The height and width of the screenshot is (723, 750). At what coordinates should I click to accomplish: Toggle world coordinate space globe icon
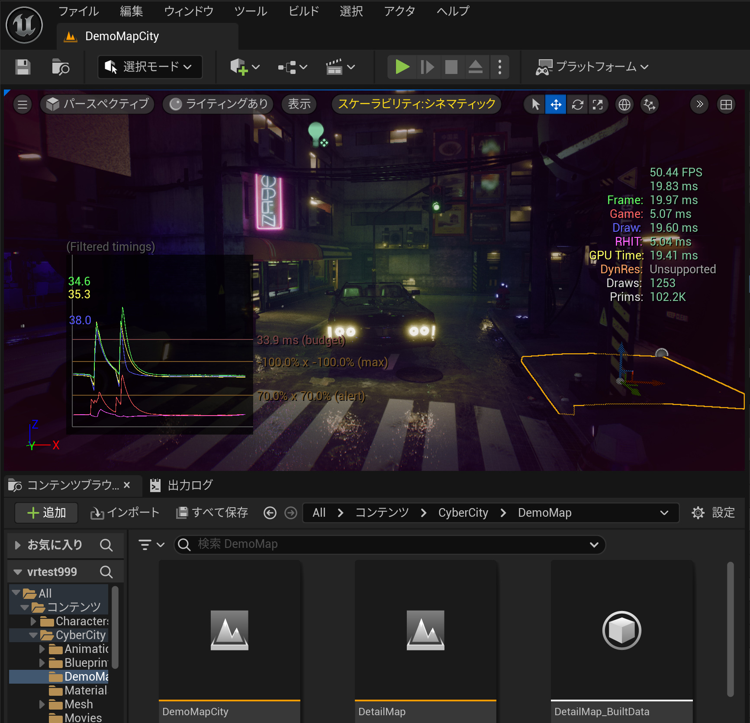click(624, 105)
